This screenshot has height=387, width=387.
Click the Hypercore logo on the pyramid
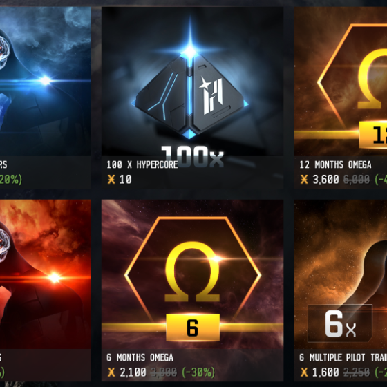point(211,96)
